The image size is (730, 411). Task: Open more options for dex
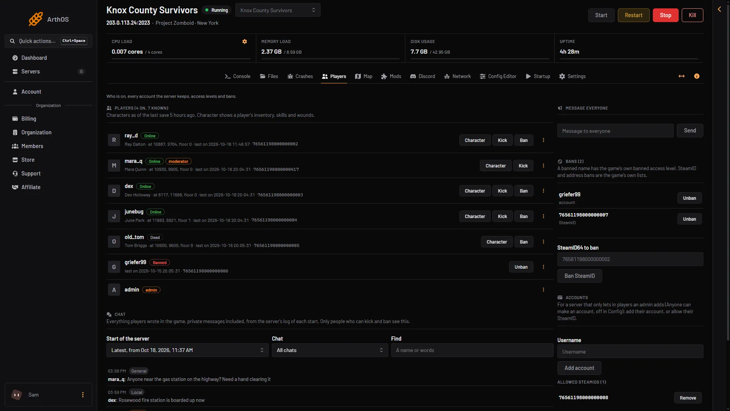coord(543,191)
